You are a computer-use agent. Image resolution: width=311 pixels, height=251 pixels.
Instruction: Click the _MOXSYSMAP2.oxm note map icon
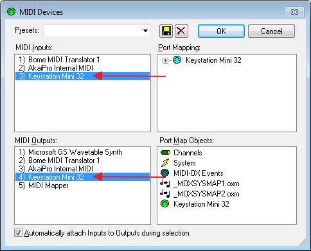(x=165, y=194)
